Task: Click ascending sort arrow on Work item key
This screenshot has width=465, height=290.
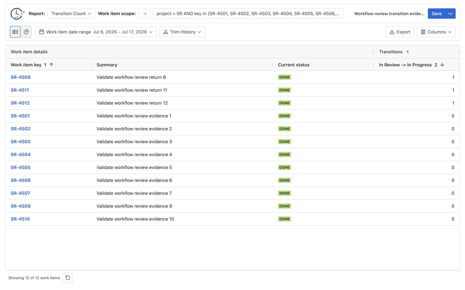Action: (x=51, y=65)
